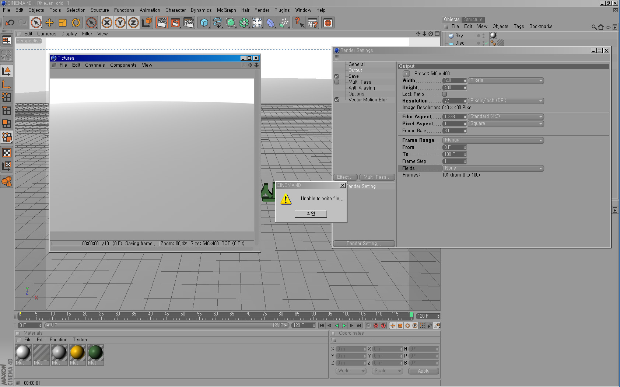Toggle the Vector Motion Blur checkbox
This screenshot has height=387, width=620.
tap(337, 100)
